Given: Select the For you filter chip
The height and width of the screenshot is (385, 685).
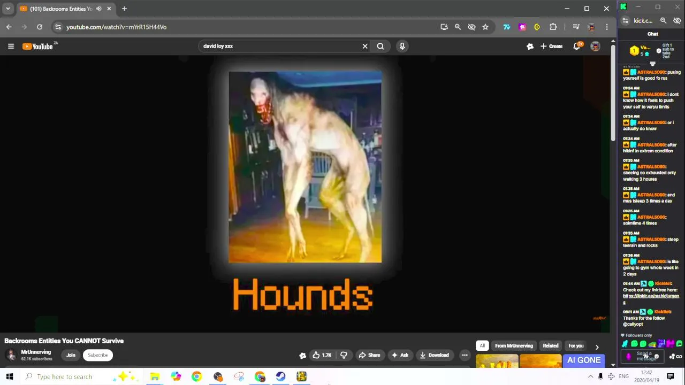Looking at the screenshot, I should [x=576, y=346].
